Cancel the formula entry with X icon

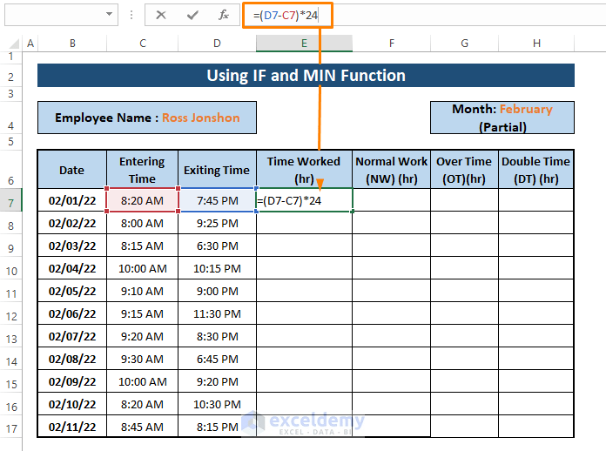[x=161, y=15]
